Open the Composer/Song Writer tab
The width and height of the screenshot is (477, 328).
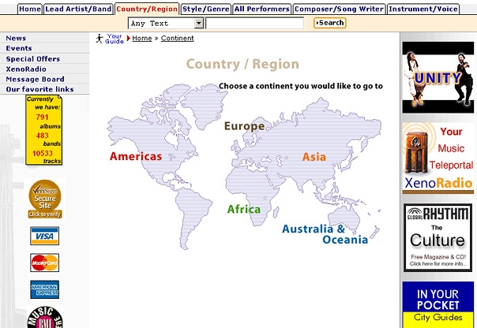pyautogui.click(x=340, y=9)
